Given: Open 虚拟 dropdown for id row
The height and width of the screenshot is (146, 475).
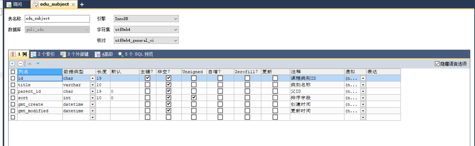Looking at the screenshot, I should [x=363, y=78].
